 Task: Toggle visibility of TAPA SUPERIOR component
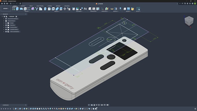[x=6, y=32]
